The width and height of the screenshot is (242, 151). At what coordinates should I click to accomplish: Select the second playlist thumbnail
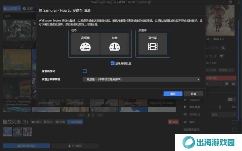click(x=17, y=132)
